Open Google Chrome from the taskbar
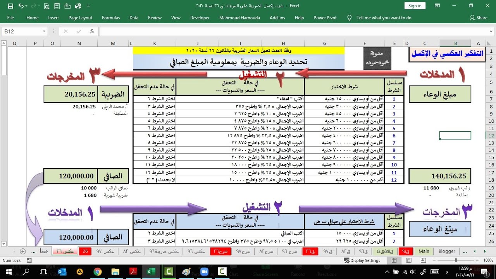 tap(97, 272)
